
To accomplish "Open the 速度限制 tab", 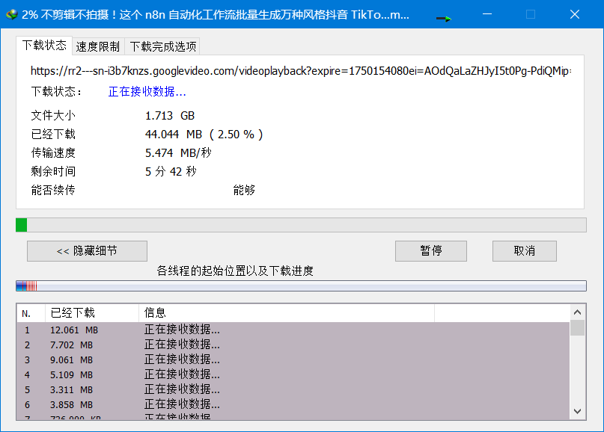I will pos(98,46).
